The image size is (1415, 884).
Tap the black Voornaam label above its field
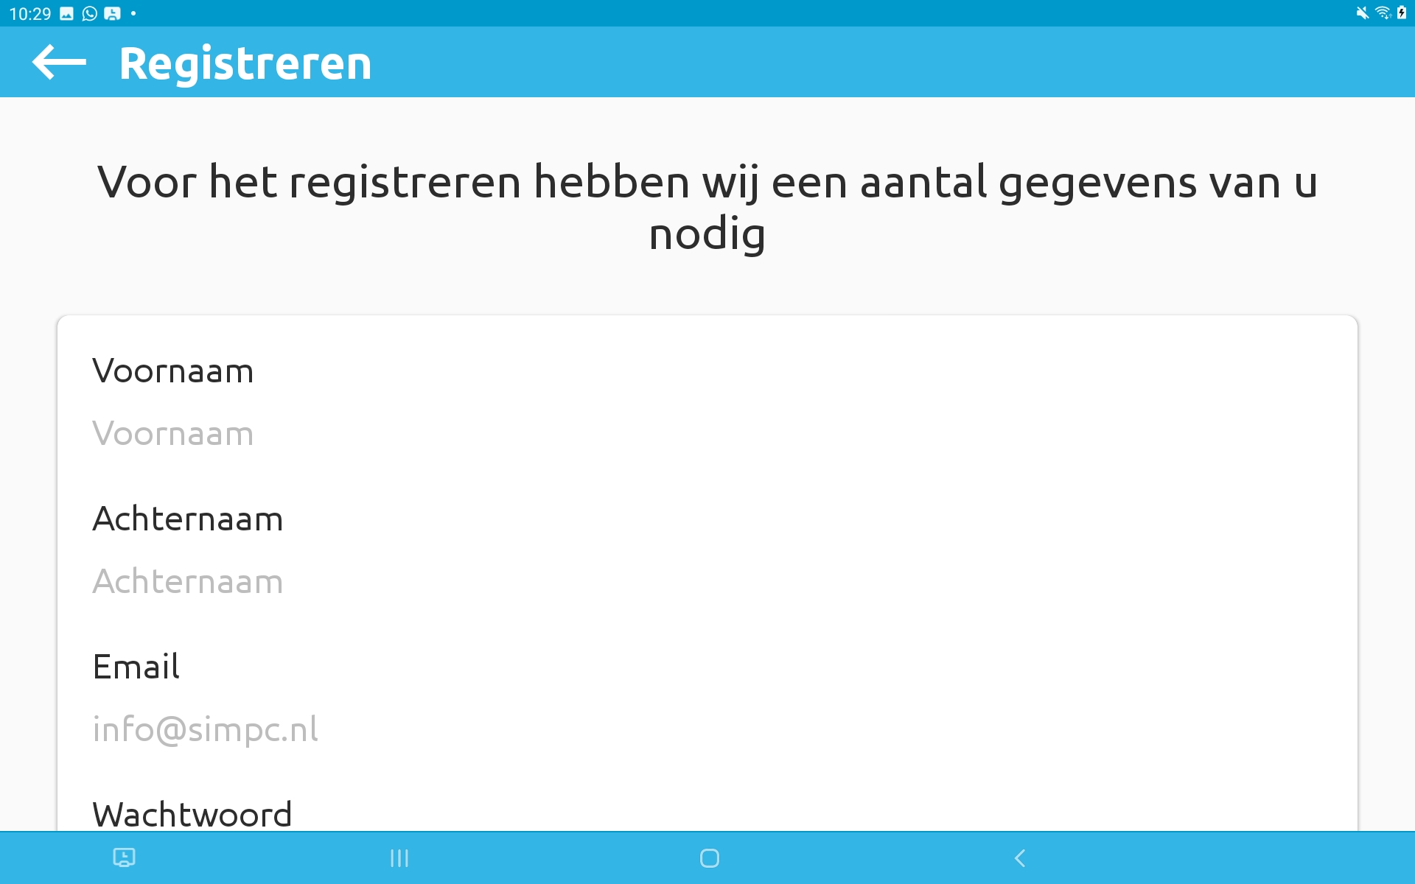pos(173,371)
